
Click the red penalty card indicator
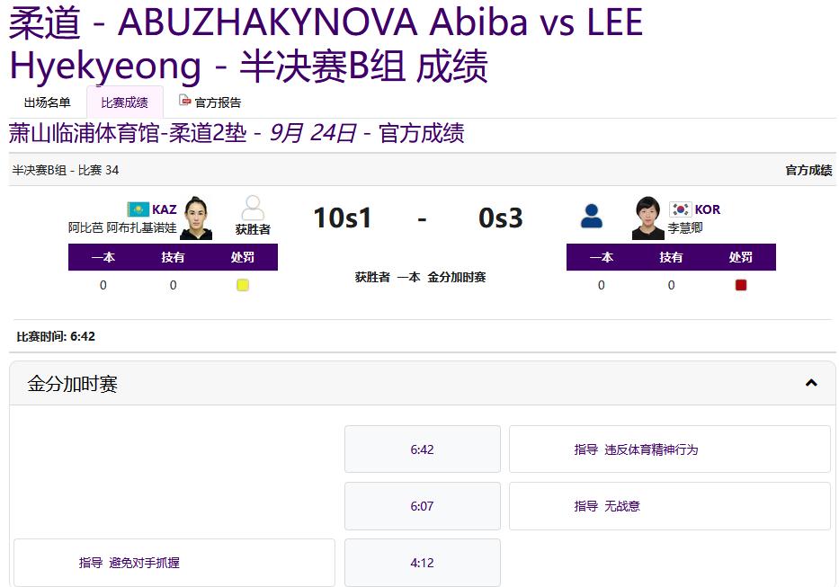point(741,285)
